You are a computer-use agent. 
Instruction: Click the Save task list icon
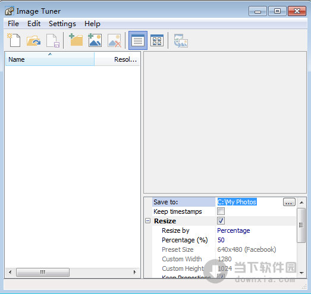53,40
